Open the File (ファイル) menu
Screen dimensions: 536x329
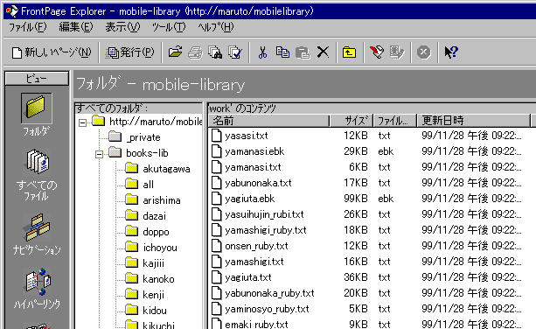[27, 27]
